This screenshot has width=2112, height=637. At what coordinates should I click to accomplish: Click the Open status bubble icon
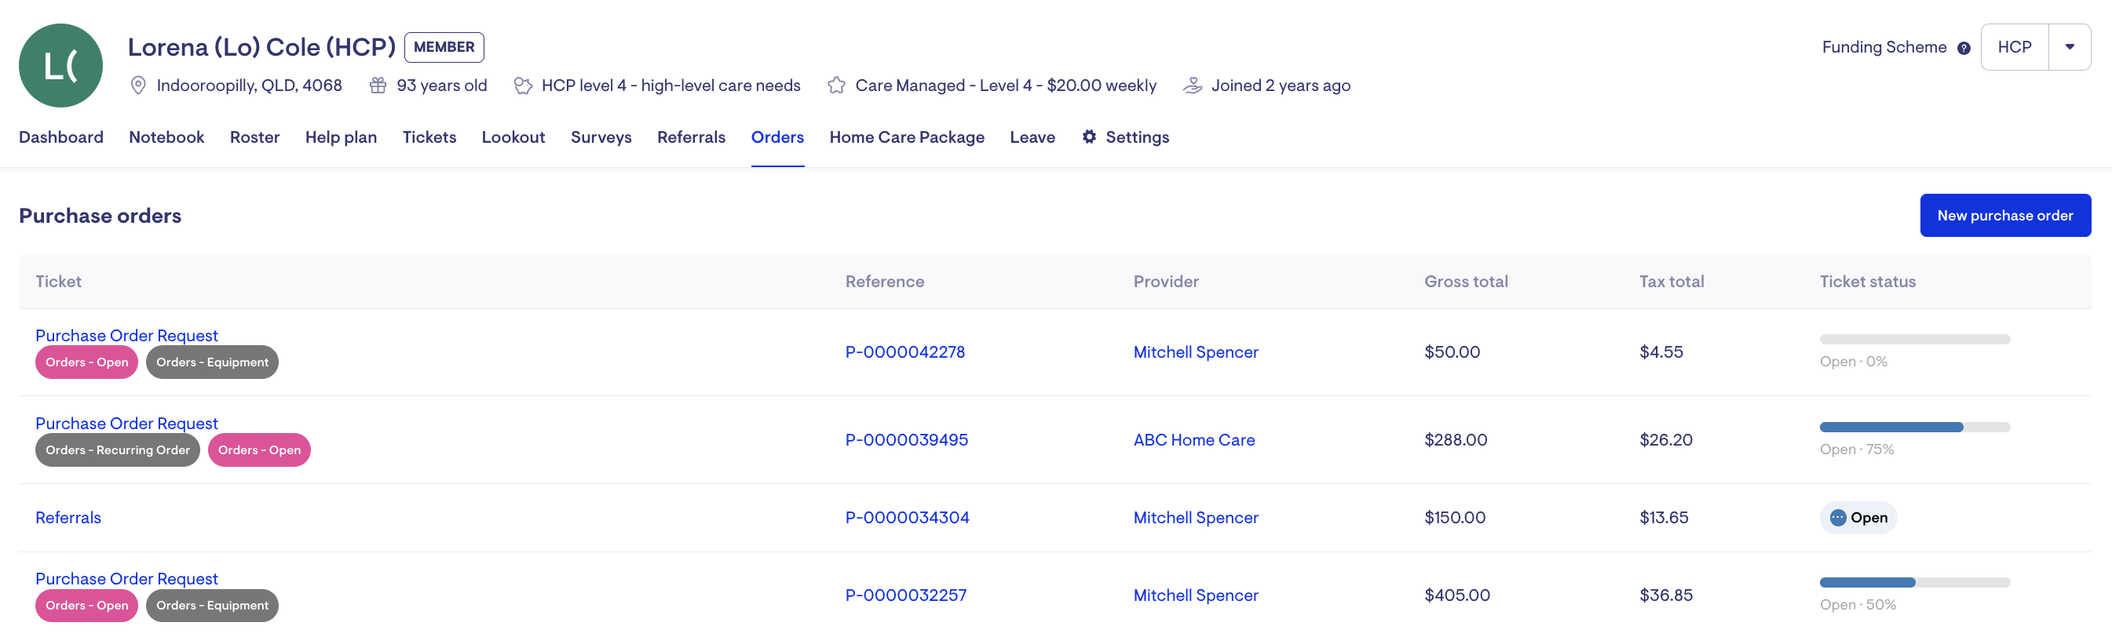[x=1838, y=518]
